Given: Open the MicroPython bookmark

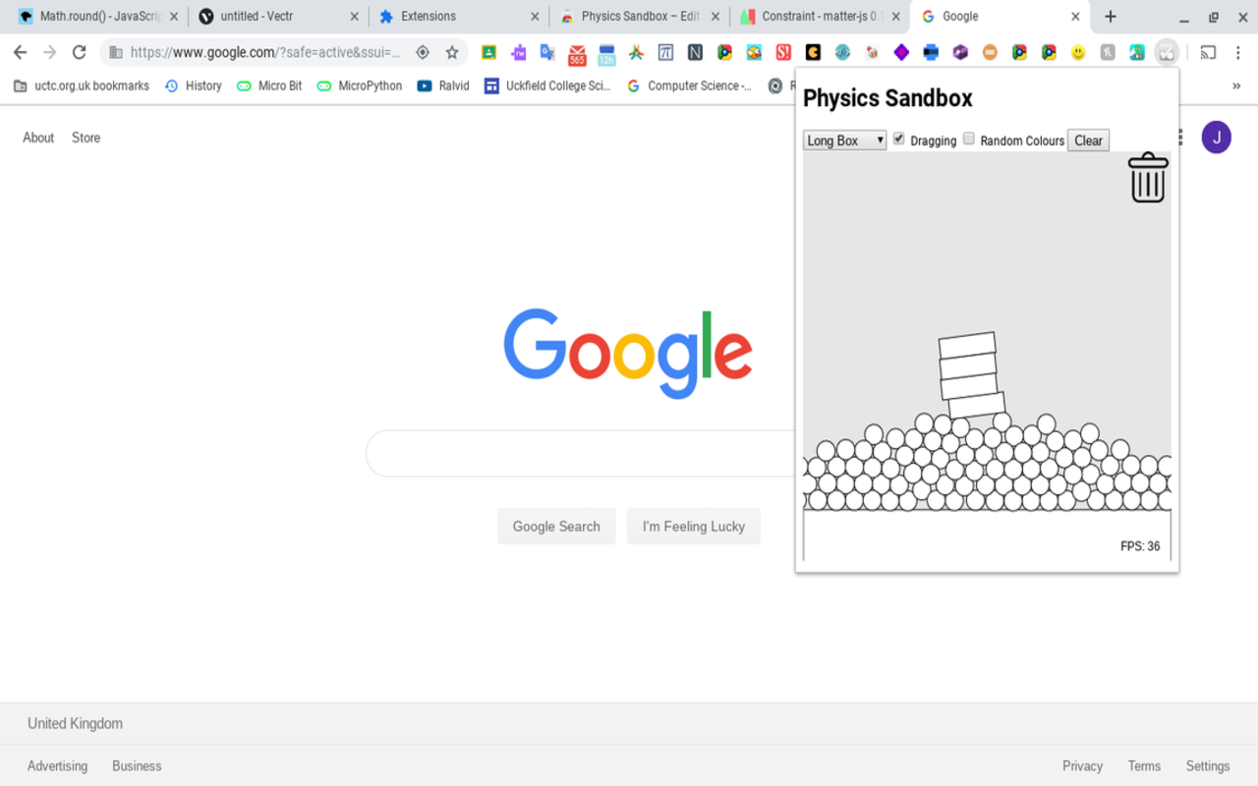Looking at the screenshot, I should coord(360,85).
